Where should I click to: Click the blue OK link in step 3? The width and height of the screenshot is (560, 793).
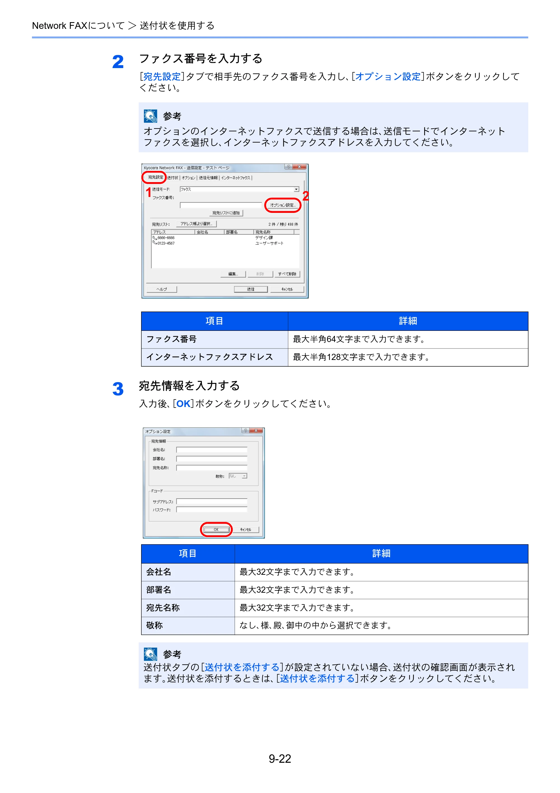[183, 404]
